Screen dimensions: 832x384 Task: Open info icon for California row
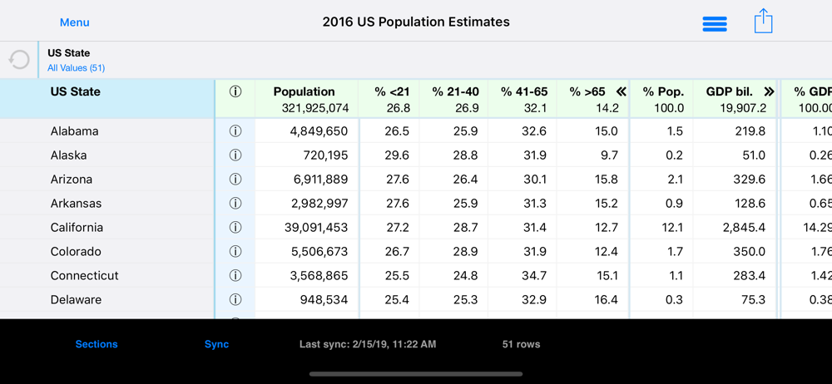[x=235, y=228]
